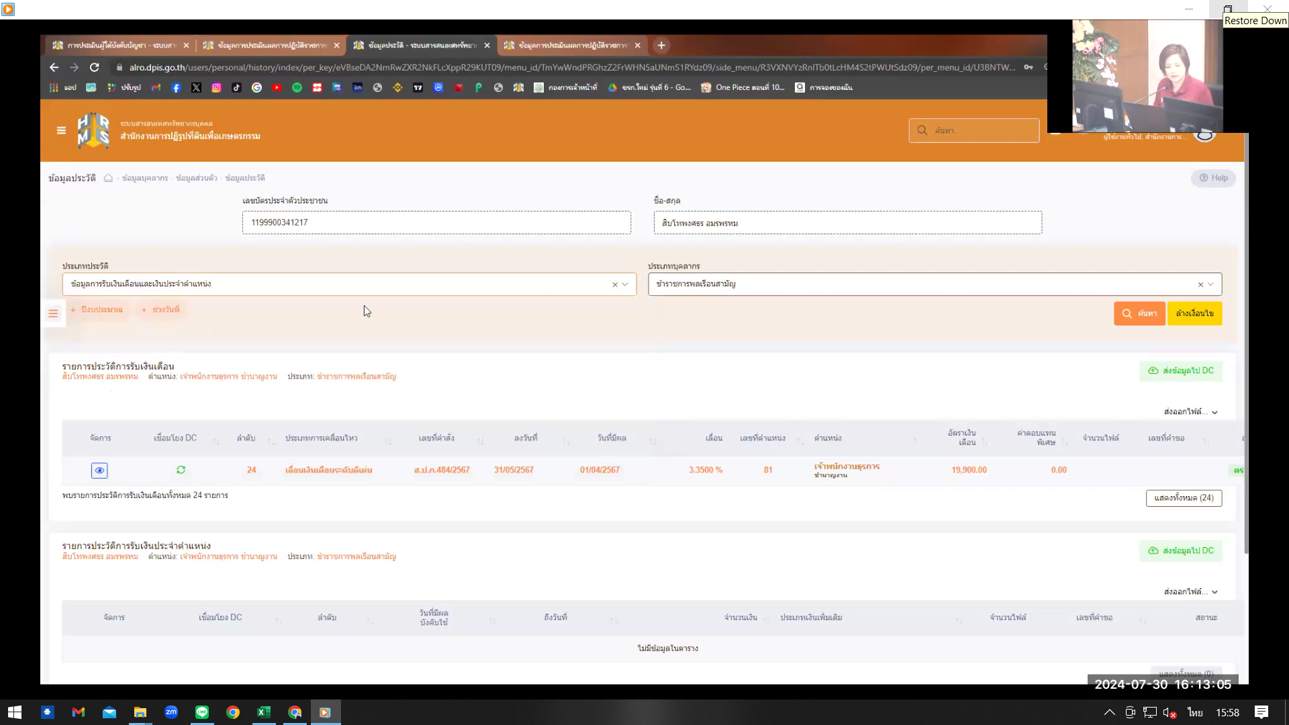This screenshot has height=725, width=1289.
Task: Click the browser address bar URL
Action: 572,67
